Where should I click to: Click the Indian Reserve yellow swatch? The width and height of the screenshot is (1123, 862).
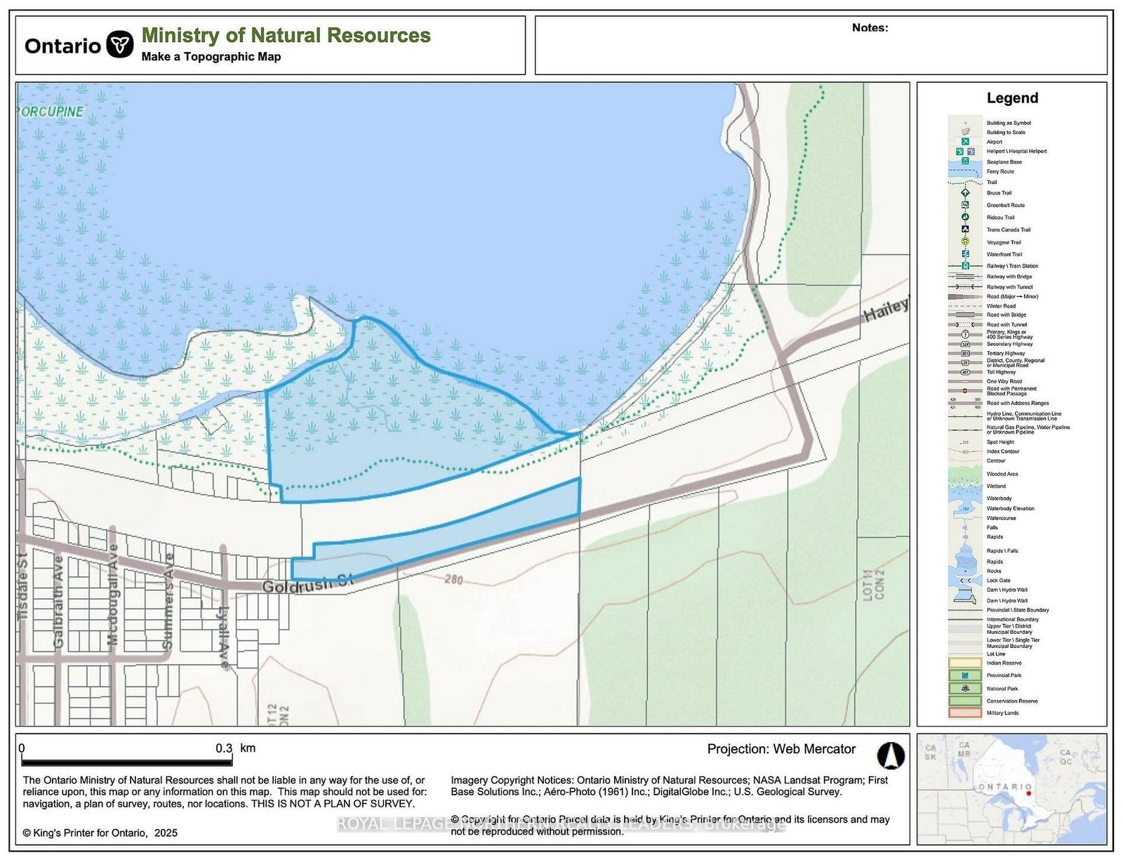click(x=965, y=663)
